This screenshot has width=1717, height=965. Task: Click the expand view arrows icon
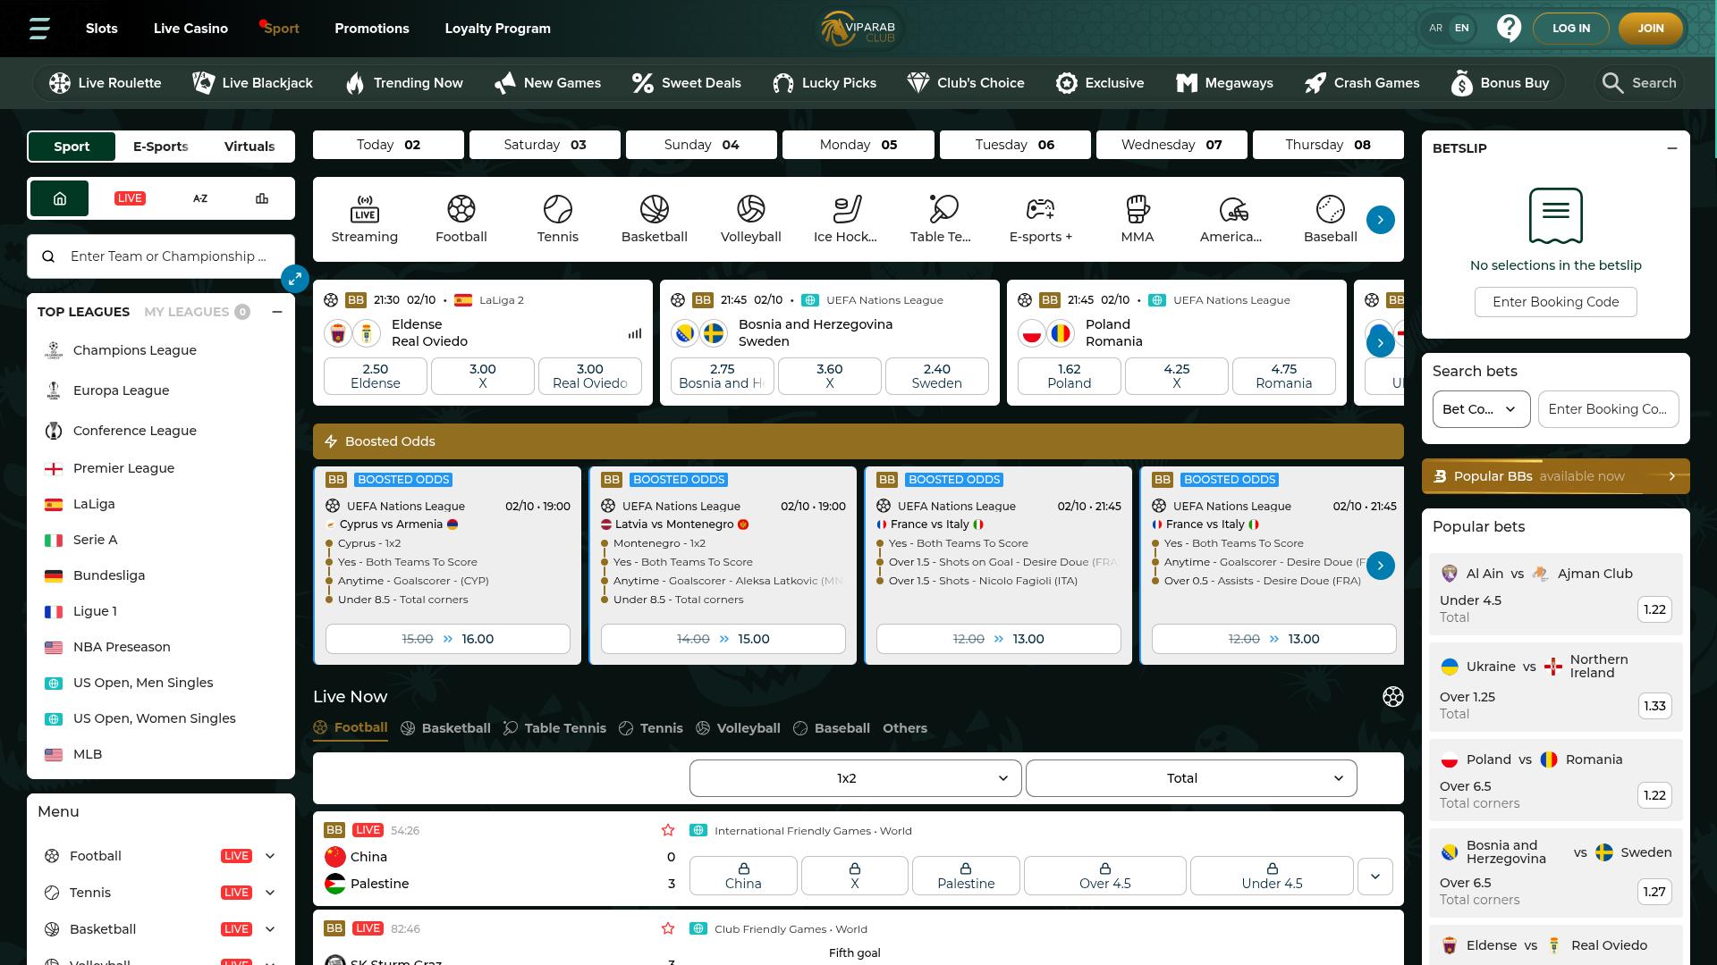[295, 279]
